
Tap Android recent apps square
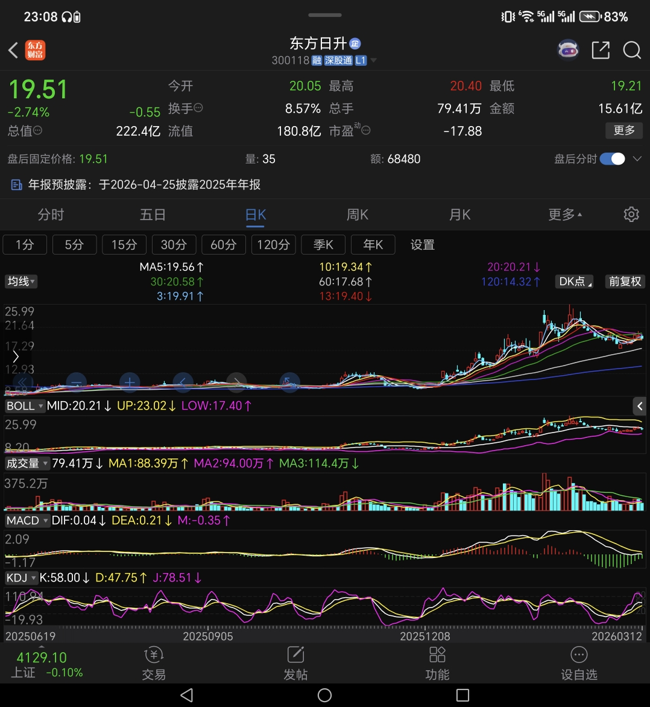click(x=462, y=695)
